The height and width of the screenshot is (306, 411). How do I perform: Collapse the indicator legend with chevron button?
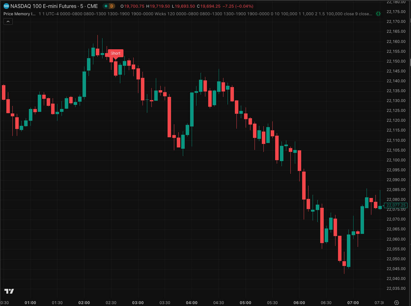(x=8, y=22)
